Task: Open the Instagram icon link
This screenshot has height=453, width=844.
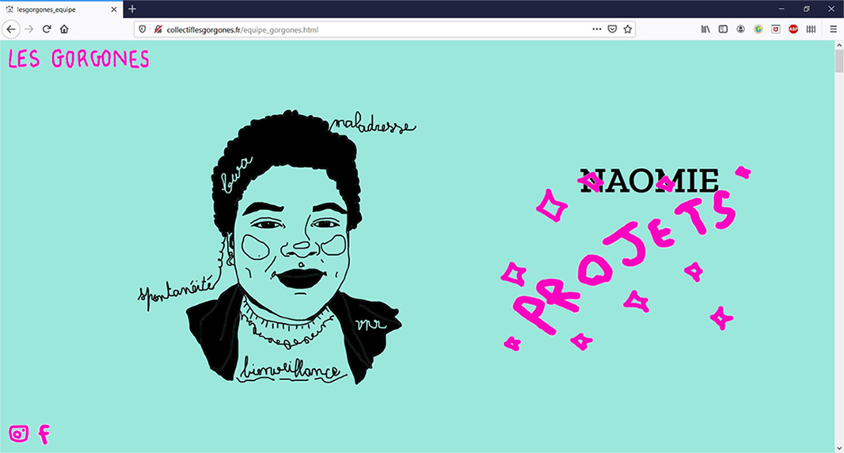Action: 18,433
